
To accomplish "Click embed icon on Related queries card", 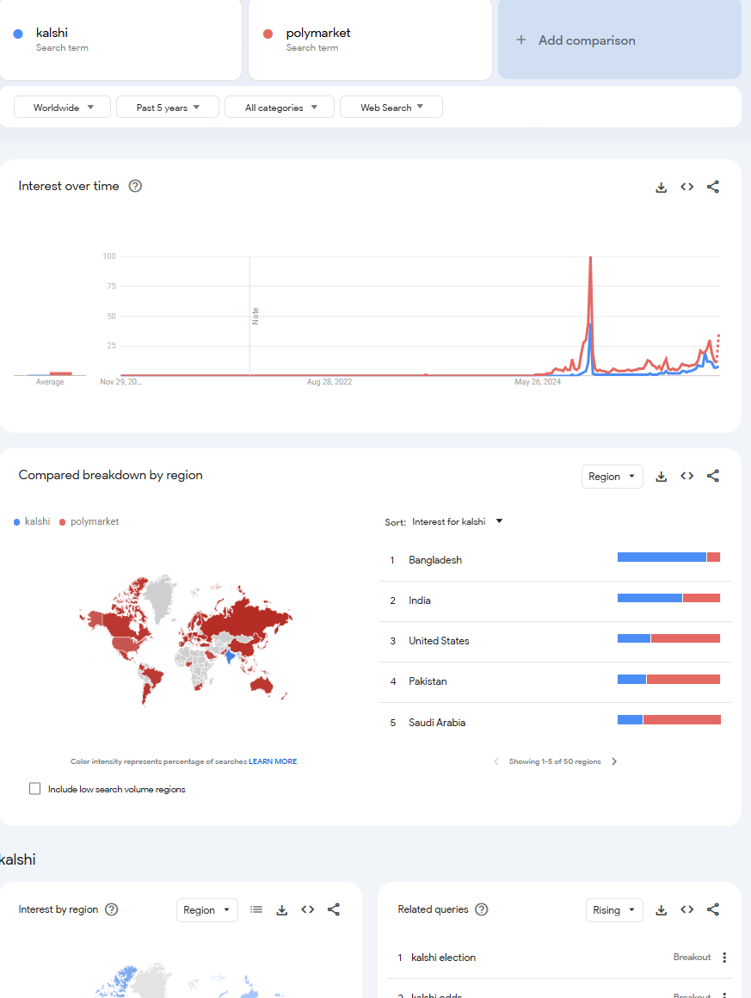I will 686,909.
